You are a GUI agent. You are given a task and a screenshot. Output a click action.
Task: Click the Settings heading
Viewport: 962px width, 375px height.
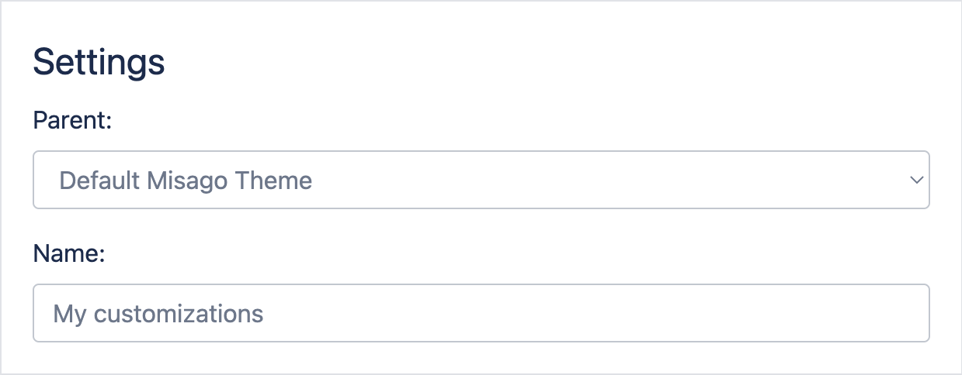(99, 62)
